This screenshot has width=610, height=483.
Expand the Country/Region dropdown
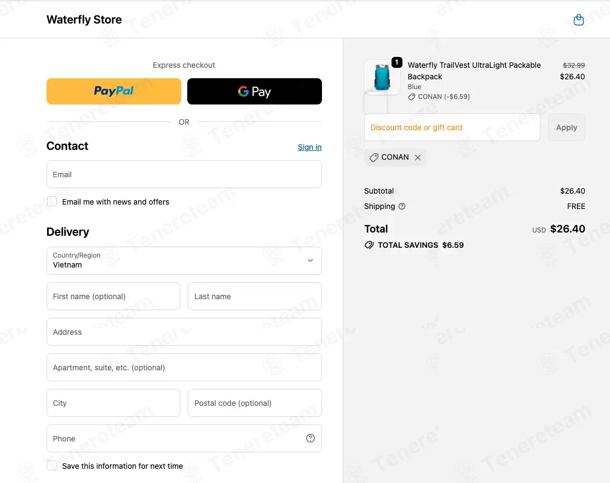(x=184, y=260)
